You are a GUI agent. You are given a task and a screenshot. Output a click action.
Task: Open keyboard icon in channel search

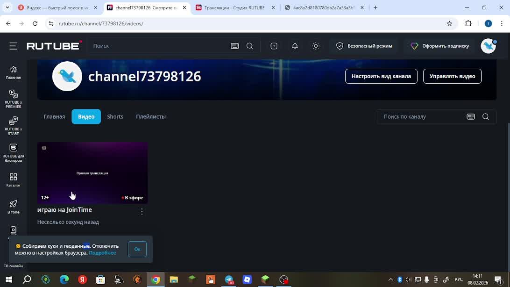pyautogui.click(x=471, y=116)
